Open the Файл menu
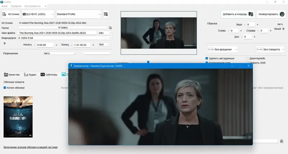This screenshot has width=288, height=154. pos(5,6)
